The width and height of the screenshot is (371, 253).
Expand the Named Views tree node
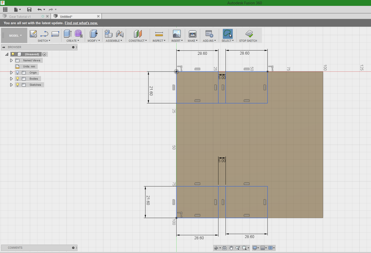point(11,60)
